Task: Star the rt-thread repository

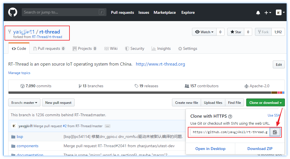Action: pos(236,32)
